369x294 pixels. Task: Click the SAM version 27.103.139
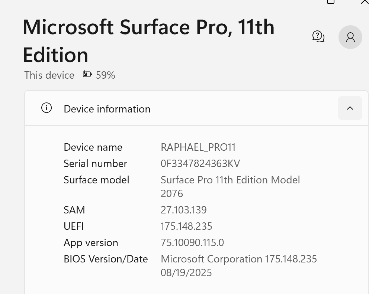tap(183, 210)
